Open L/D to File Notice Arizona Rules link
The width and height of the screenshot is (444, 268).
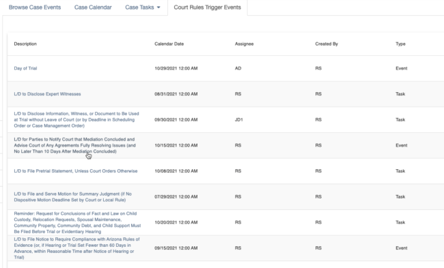[x=77, y=248]
